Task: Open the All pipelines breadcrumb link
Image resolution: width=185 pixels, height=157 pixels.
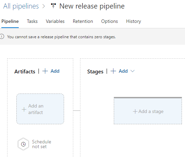Action: pos(21,6)
